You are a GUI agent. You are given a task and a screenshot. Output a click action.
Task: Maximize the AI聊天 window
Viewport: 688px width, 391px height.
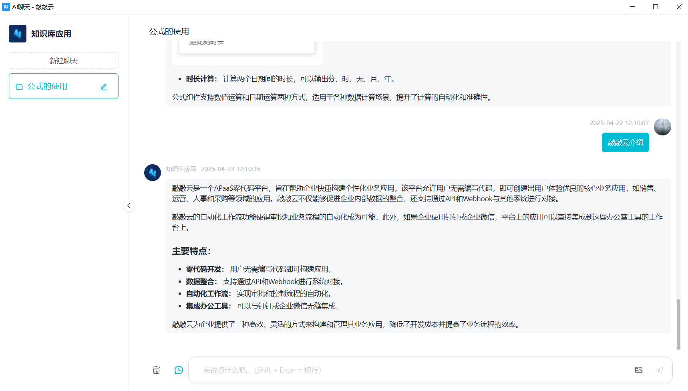[656, 7]
